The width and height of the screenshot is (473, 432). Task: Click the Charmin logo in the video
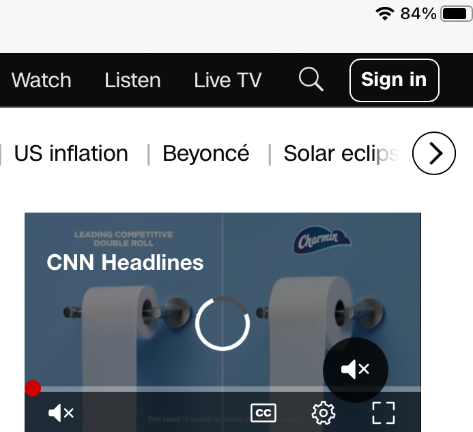click(322, 239)
